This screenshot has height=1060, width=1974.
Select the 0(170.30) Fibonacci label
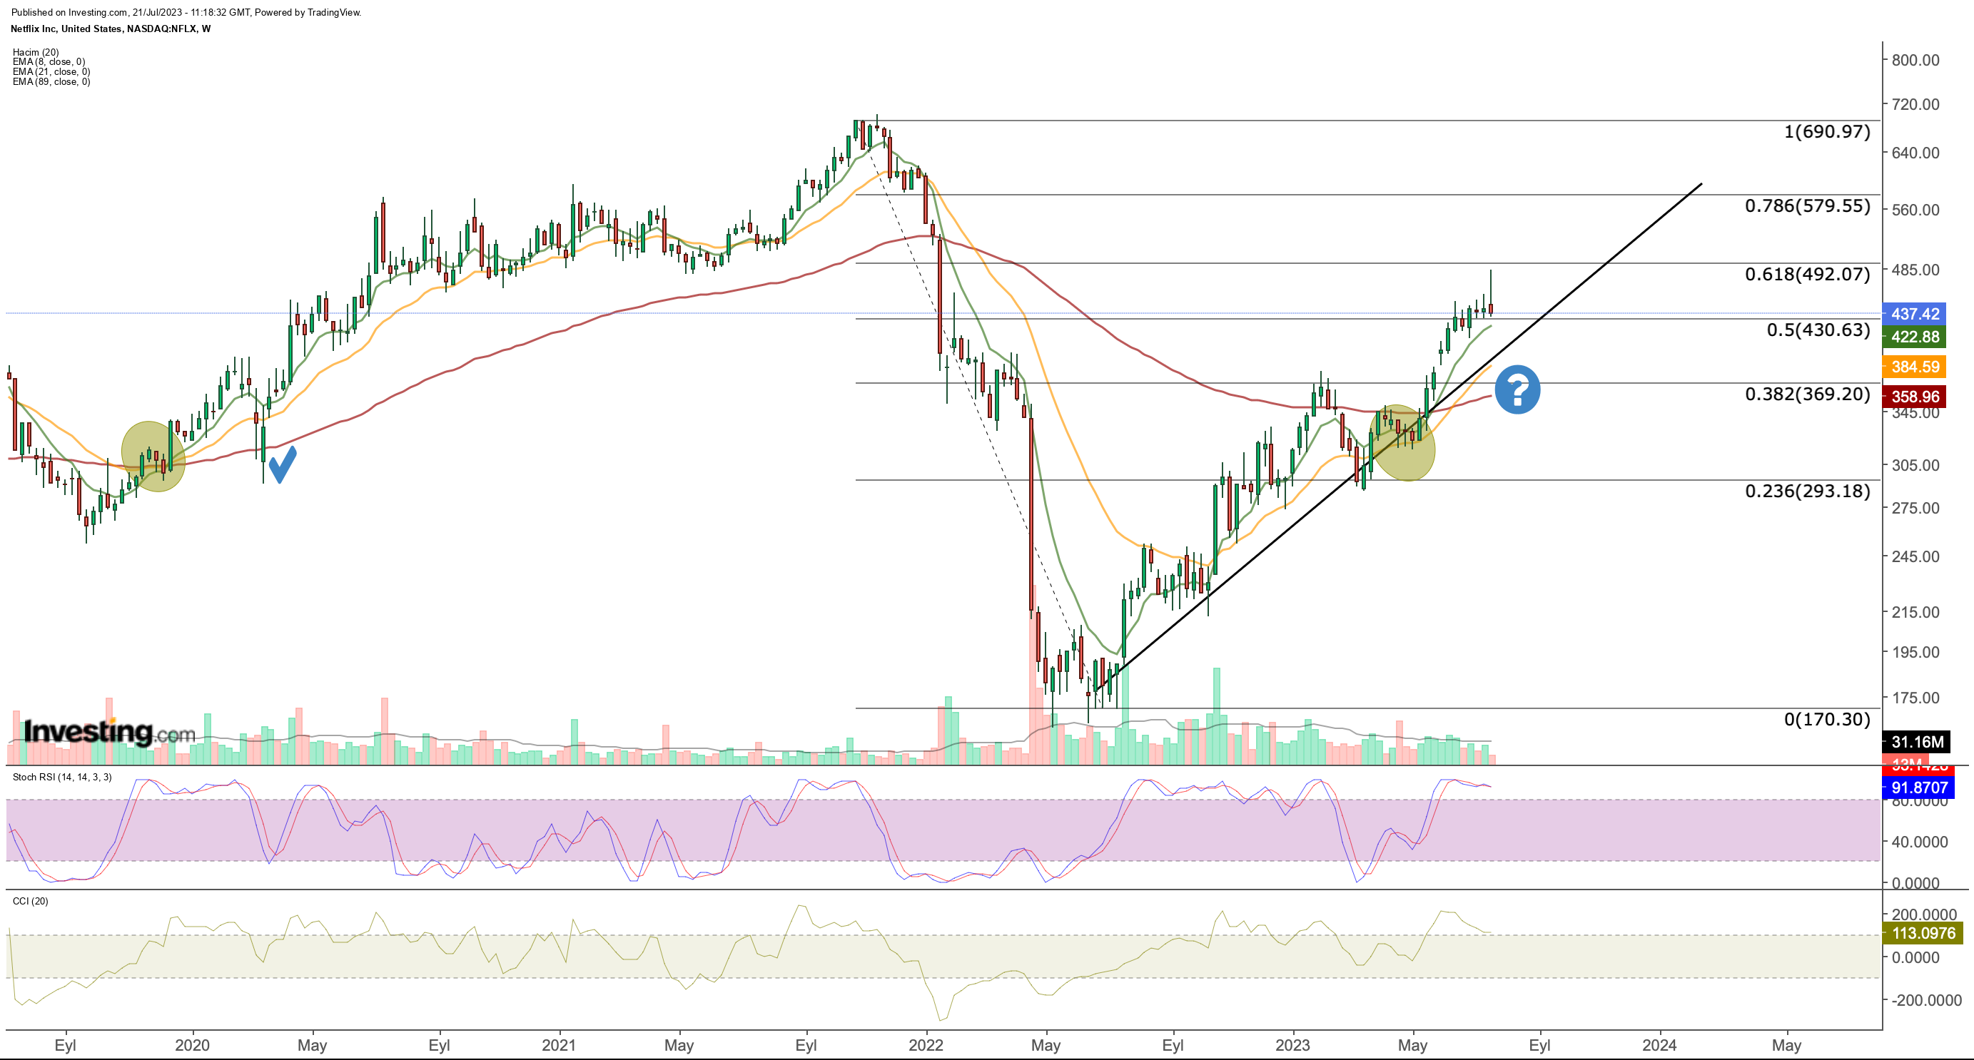(1827, 719)
